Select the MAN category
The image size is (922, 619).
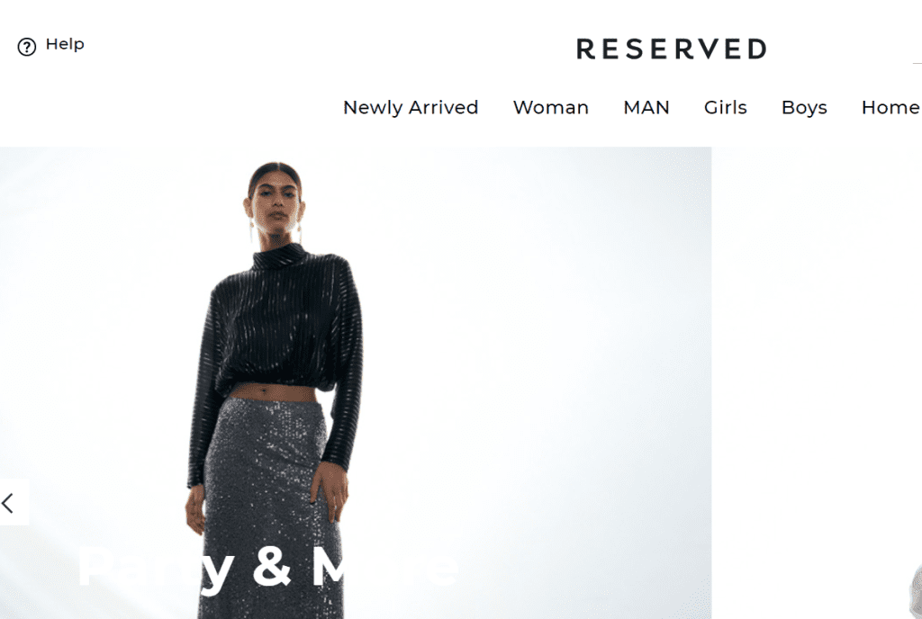[x=646, y=107]
